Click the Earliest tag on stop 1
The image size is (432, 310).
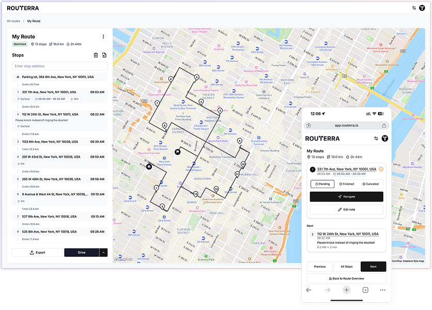pyautogui.click(x=23, y=99)
